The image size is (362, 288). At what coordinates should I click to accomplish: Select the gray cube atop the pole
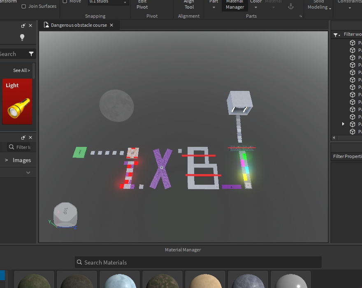tap(240, 102)
